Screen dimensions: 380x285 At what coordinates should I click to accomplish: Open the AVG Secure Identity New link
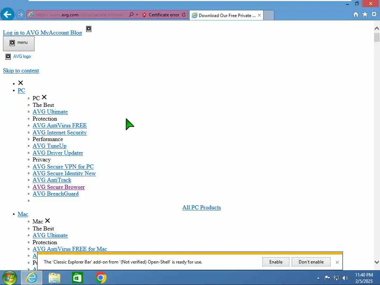coord(64,173)
